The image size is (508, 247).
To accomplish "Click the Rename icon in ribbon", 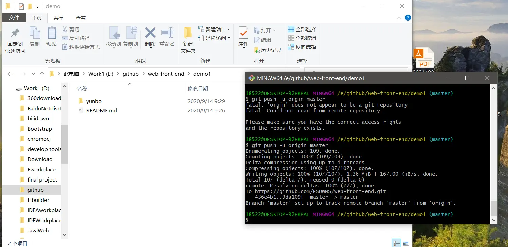I will (167, 33).
